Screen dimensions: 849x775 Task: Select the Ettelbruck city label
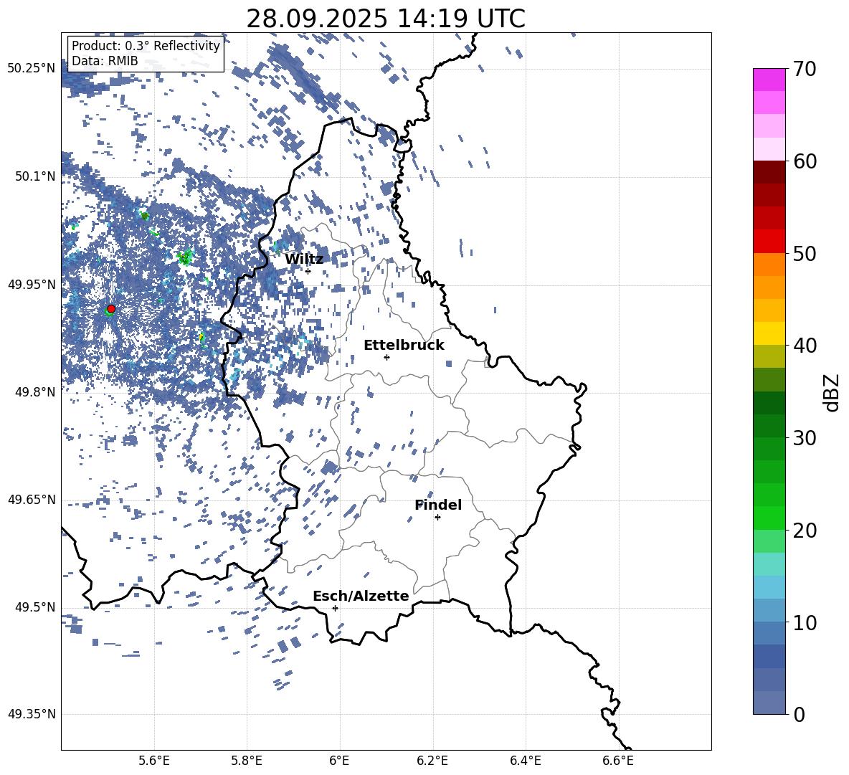coord(404,346)
